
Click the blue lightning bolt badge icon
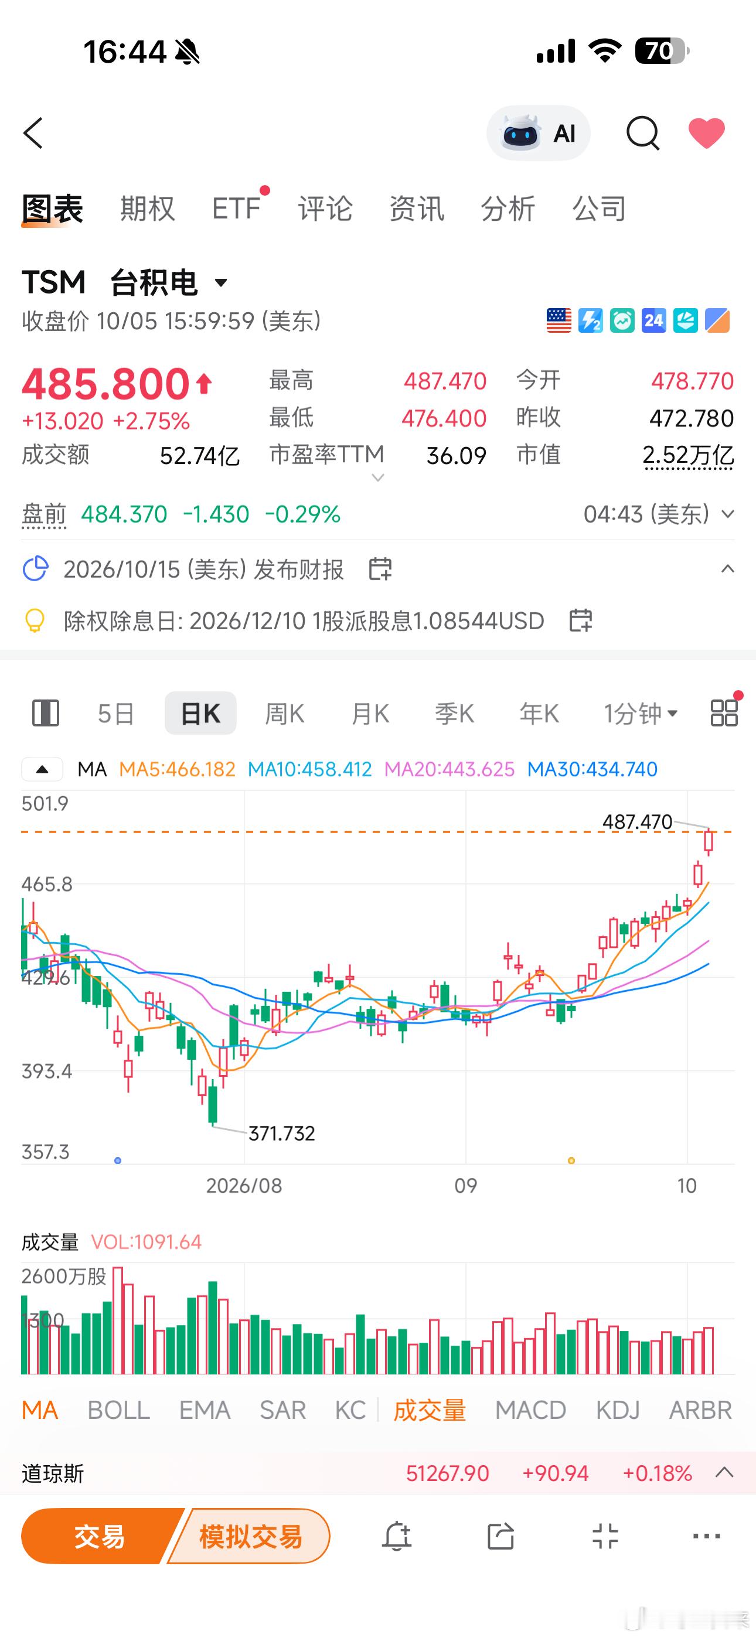tap(591, 320)
